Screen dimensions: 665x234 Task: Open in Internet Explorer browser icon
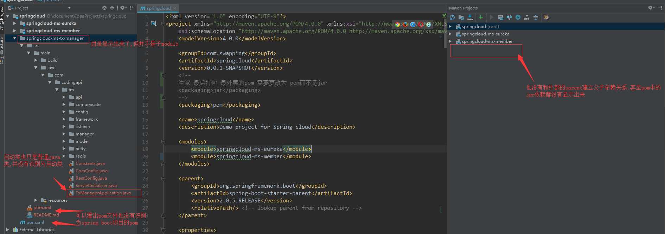tap(428, 24)
